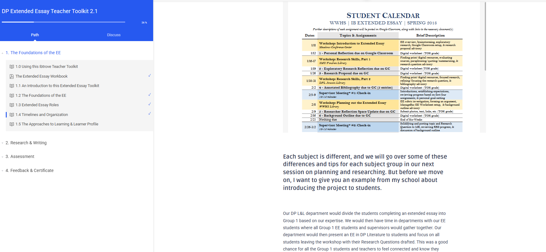Switch to the Discuss tab
This screenshot has height=252, width=546.
click(x=114, y=35)
